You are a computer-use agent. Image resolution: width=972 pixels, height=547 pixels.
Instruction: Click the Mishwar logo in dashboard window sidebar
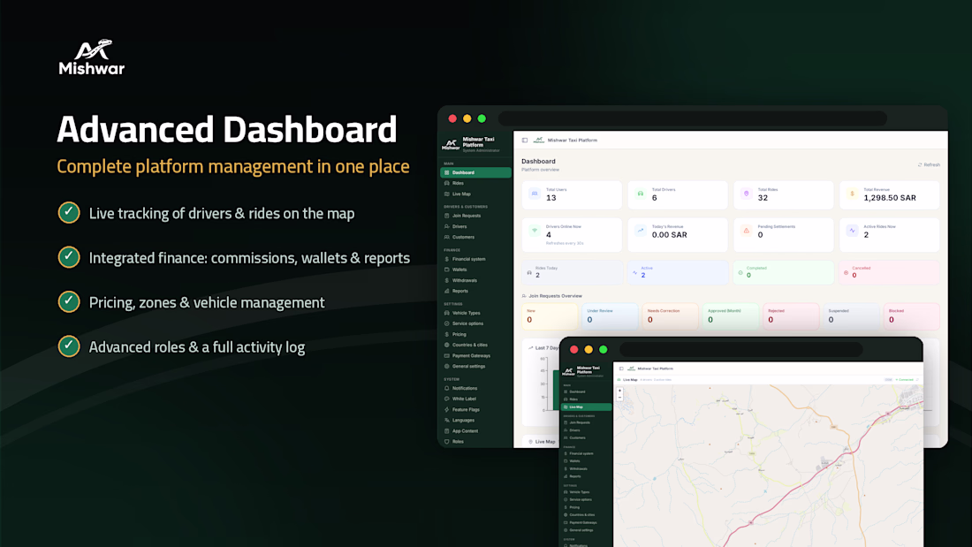[451, 145]
